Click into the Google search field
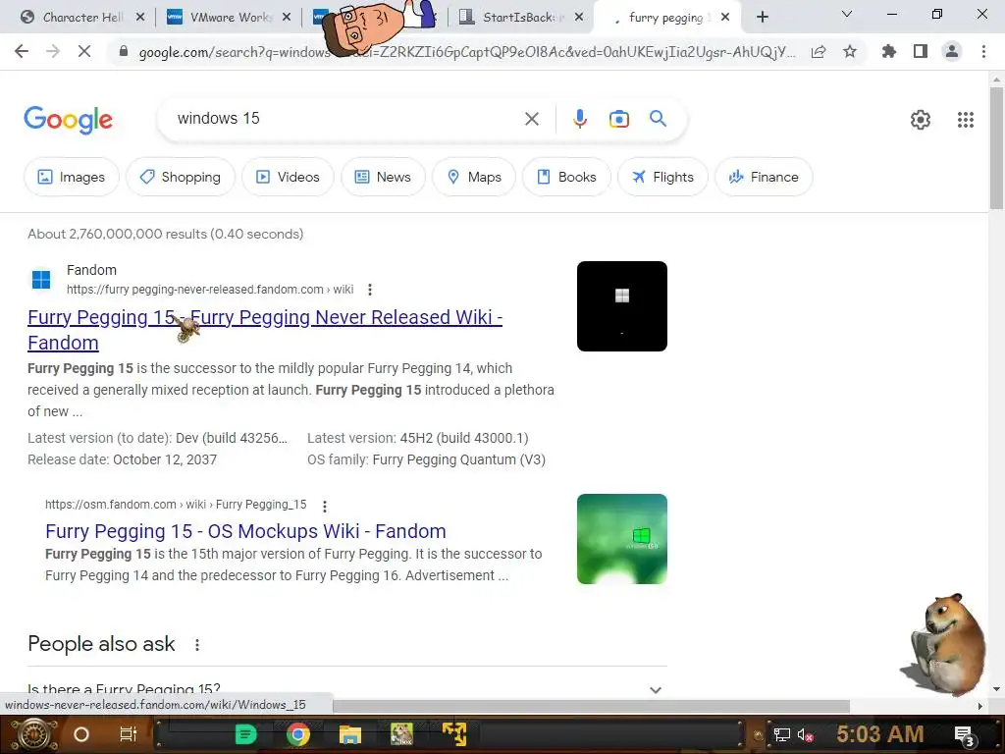This screenshot has height=754, width=1005. coord(346,119)
